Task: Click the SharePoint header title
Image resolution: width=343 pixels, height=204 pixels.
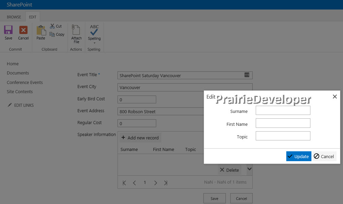Action: pos(19,5)
